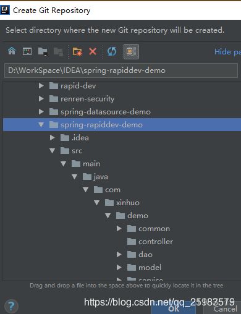Collapse the main folder
This screenshot has height=314, width=241.
pos(64,164)
